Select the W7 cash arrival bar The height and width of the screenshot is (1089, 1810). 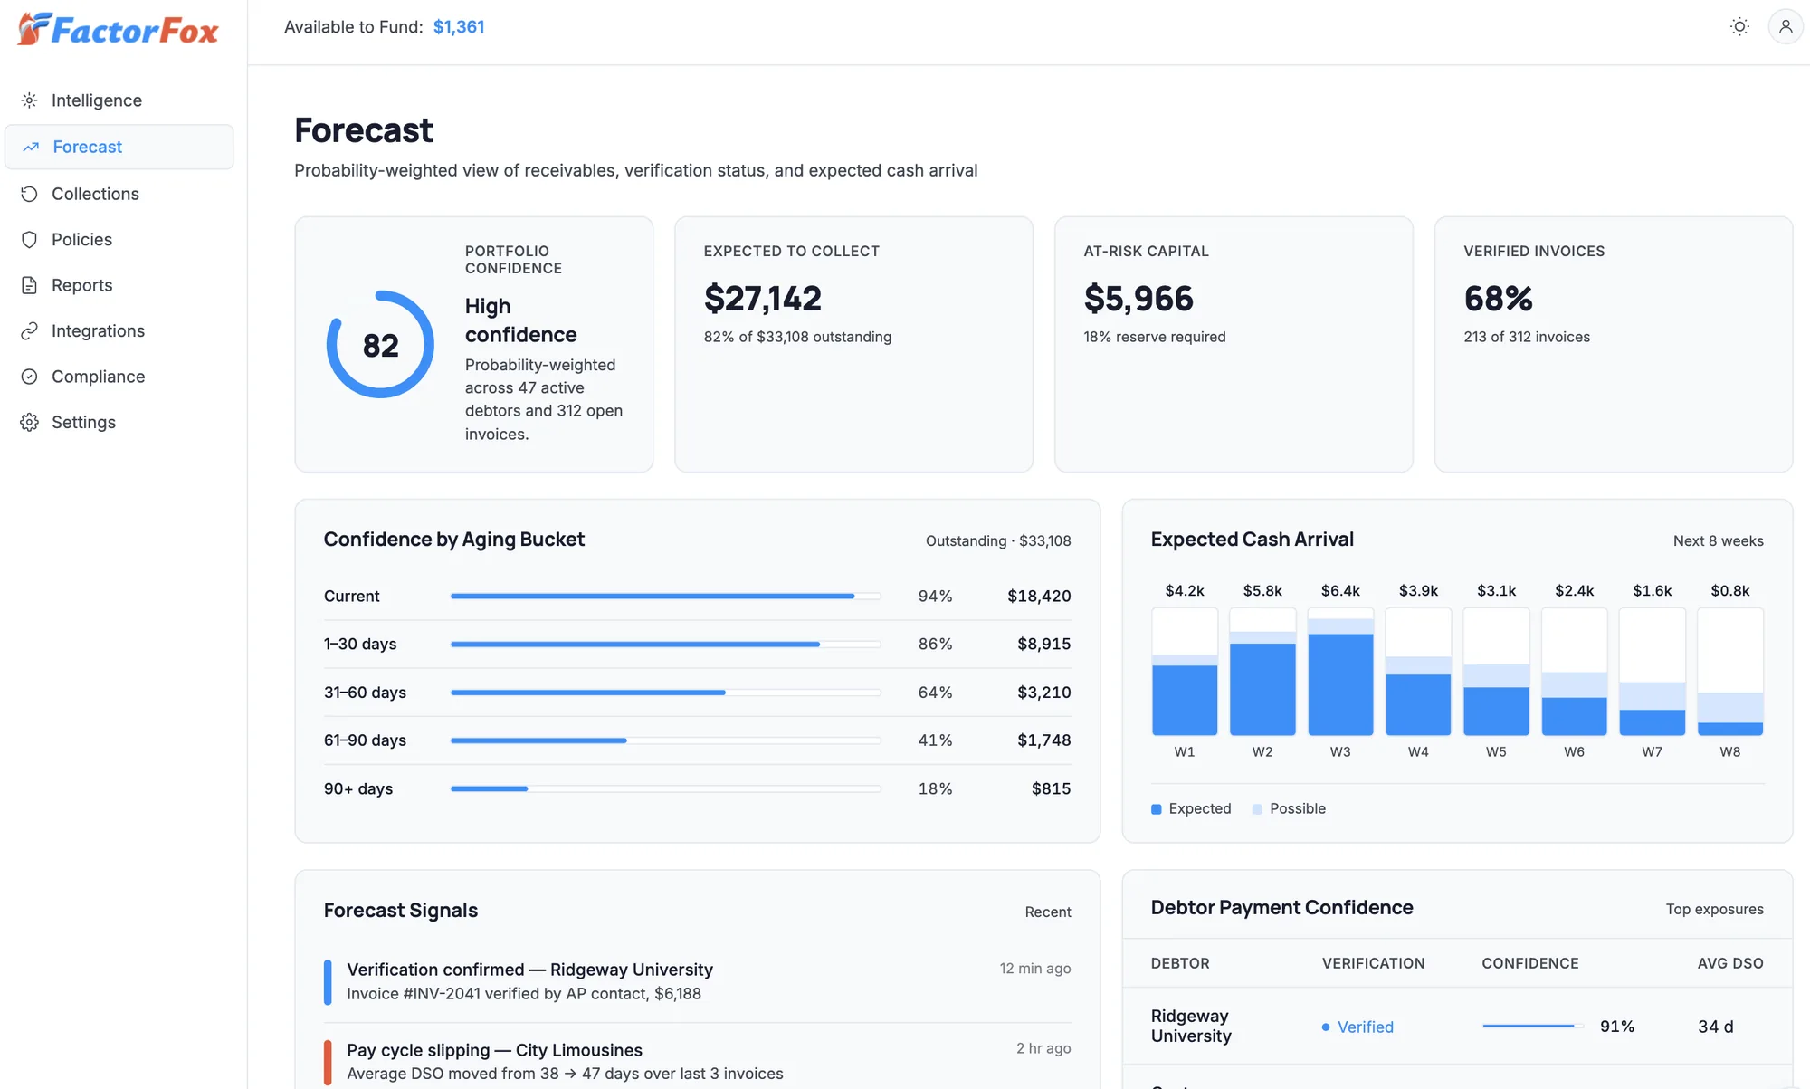(x=1652, y=672)
